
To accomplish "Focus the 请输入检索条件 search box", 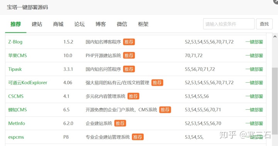I will [x=229, y=24].
